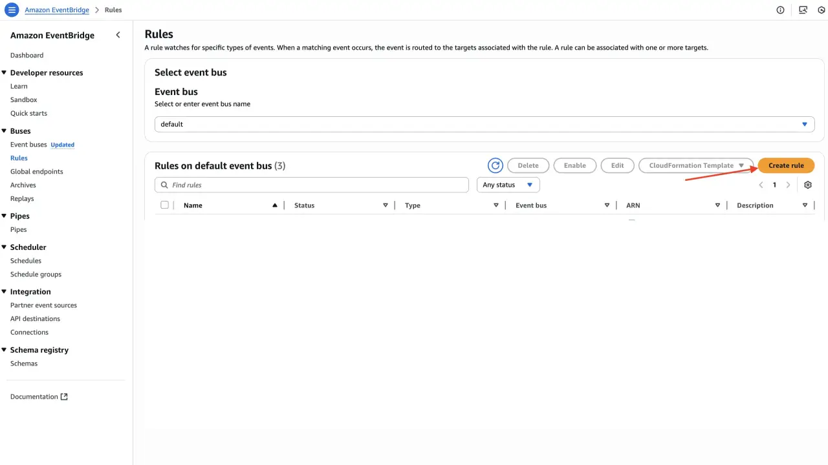This screenshot has height=465, width=828.
Task: Navigate to Archives in sidebar
Action: [x=23, y=185]
